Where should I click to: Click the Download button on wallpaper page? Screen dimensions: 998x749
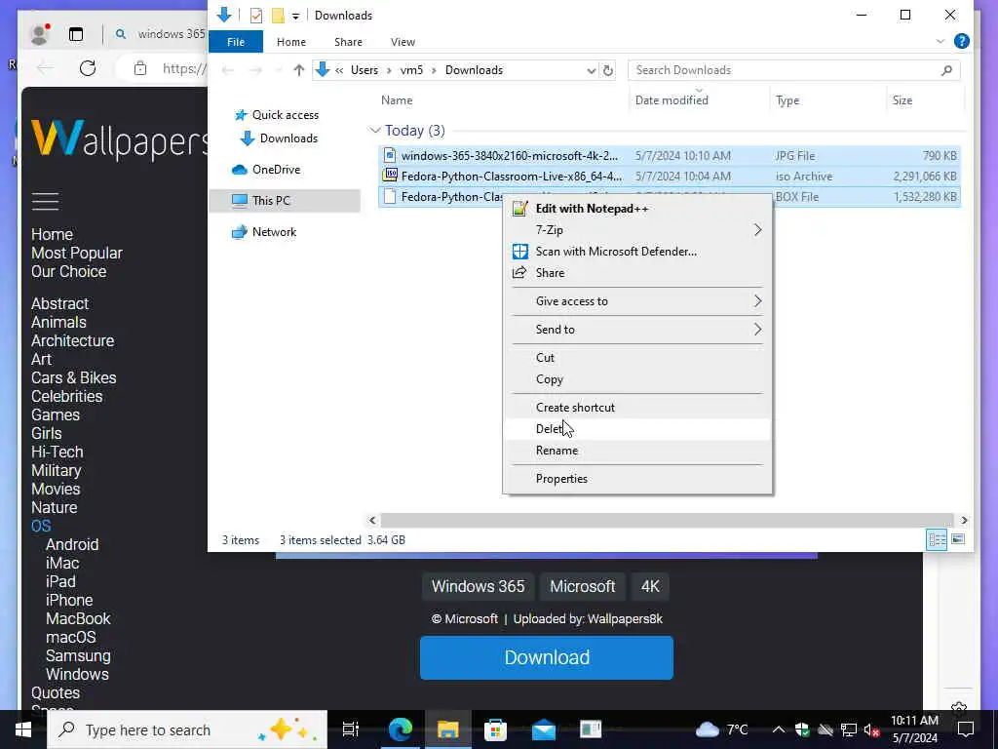point(546,657)
